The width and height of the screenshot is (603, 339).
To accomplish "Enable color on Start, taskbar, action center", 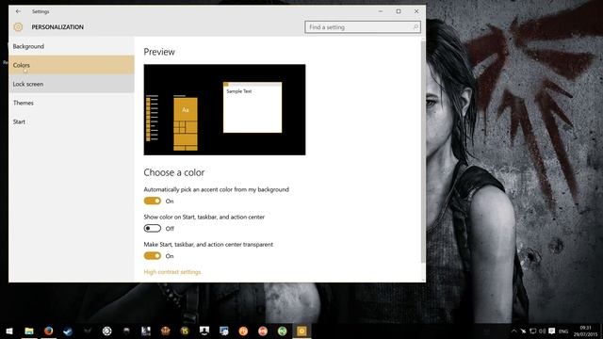I will pos(153,228).
